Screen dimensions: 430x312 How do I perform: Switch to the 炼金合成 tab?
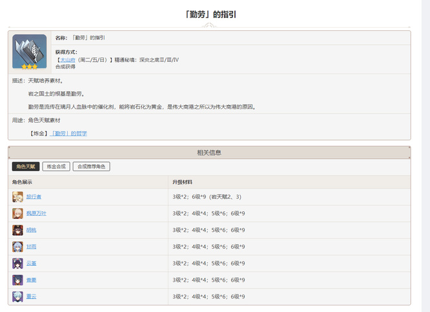56,167
